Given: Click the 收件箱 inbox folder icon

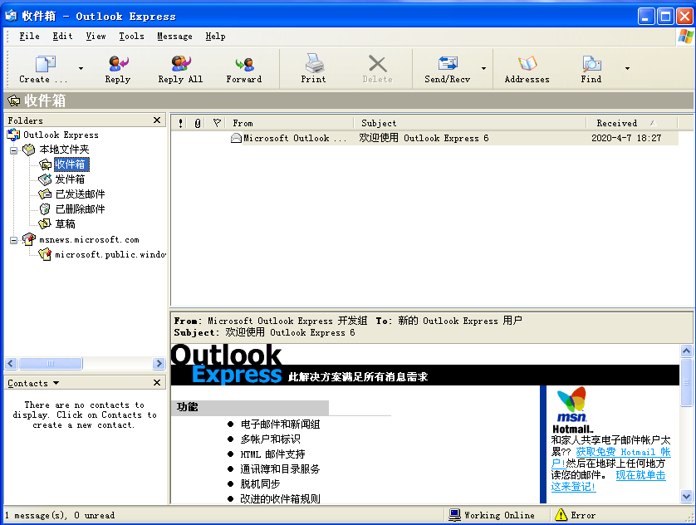Looking at the screenshot, I should click(x=46, y=164).
